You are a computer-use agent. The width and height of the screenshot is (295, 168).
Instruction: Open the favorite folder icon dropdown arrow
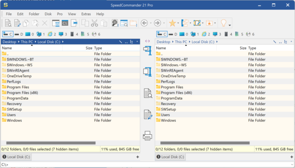pyautogui.click(x=215, y=23)
